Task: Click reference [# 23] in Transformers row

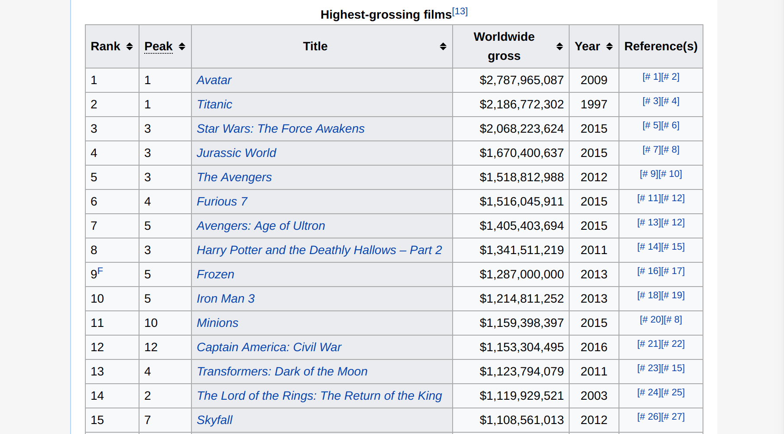Action: tap(649, 368)
